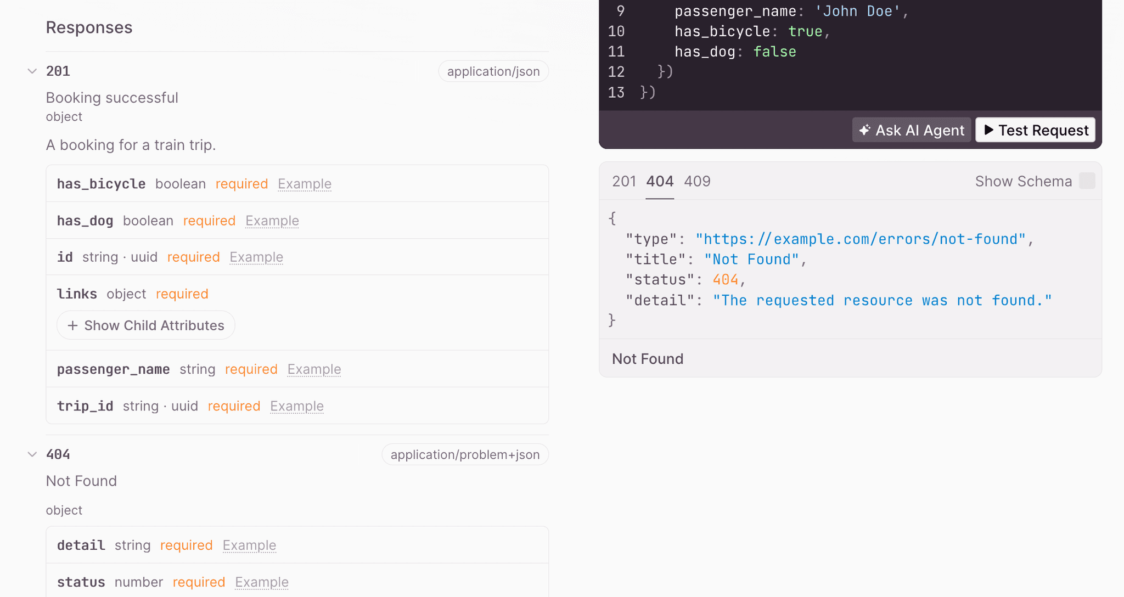Click the has_dog property name

pyautogui.click(x=85, y=221)
